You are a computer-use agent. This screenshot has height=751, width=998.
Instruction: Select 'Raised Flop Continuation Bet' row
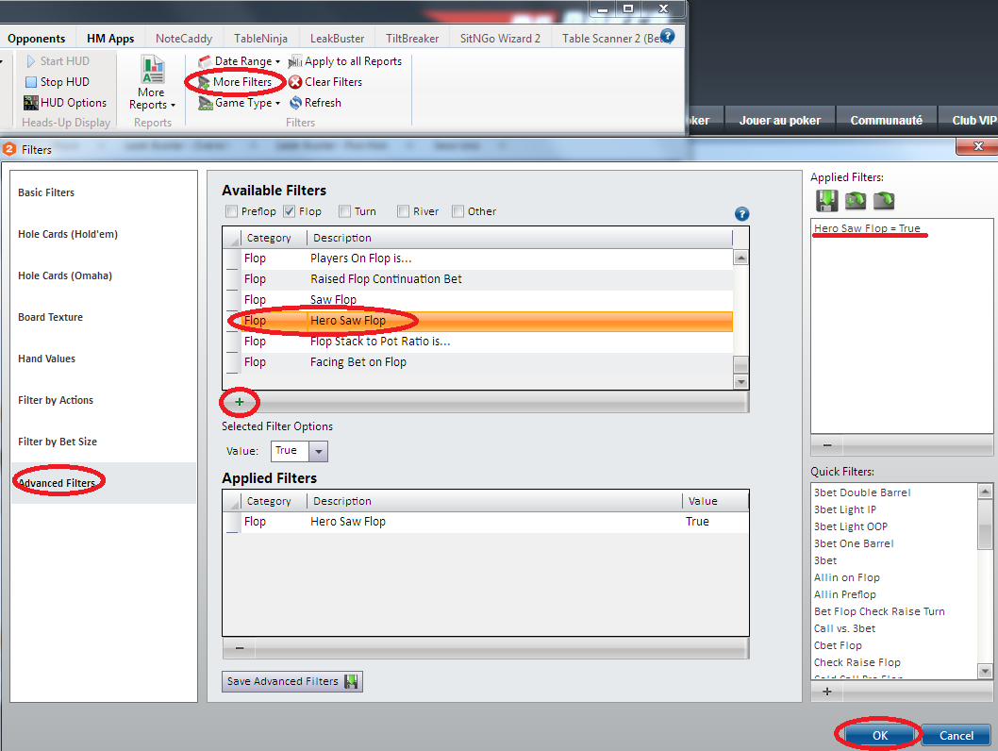click(x=478, y=278)
